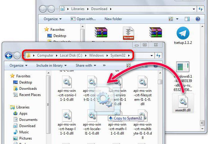Viewport: 208px width, 144px height.
Task: Open address history dropdown in Download window
Action: coord(194,9)
